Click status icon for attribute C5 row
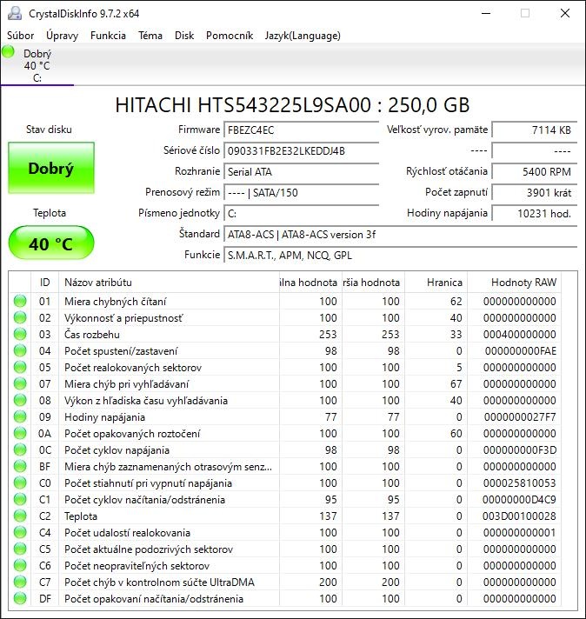The width and height of the screenshot is (586, 619). point(20,549)
